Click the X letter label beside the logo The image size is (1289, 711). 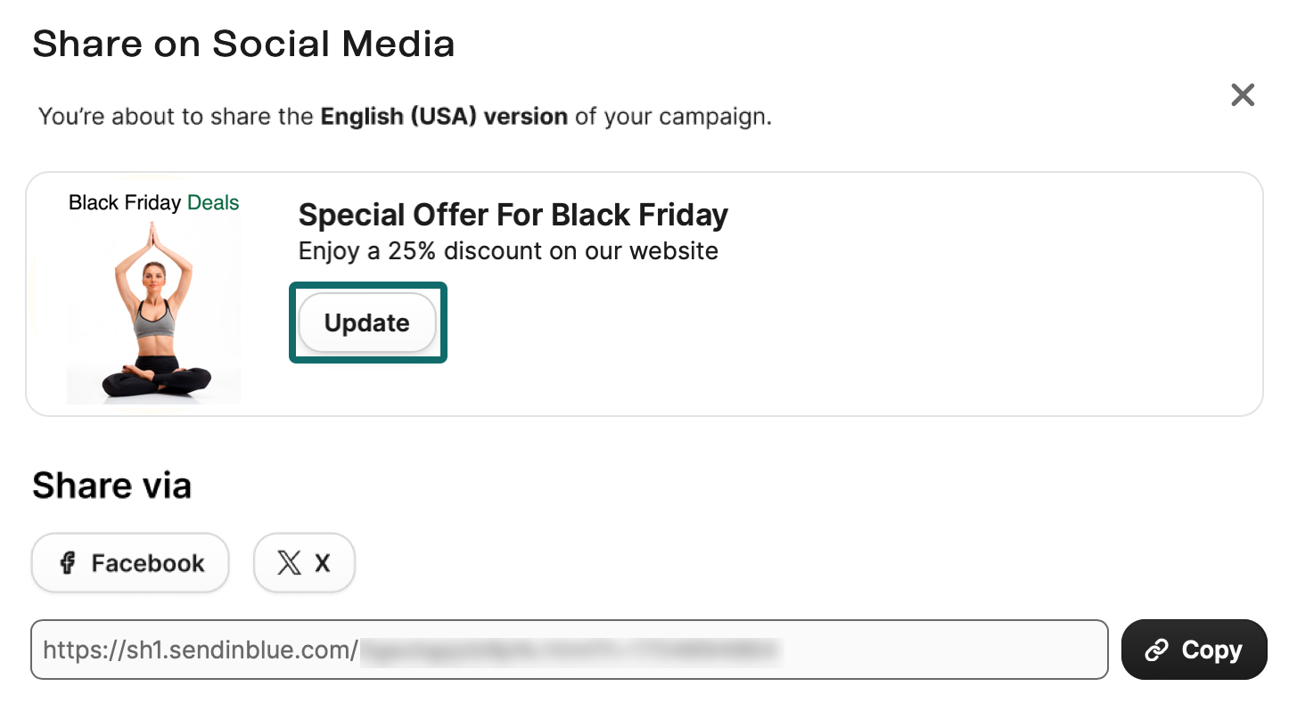click(323, 563)
